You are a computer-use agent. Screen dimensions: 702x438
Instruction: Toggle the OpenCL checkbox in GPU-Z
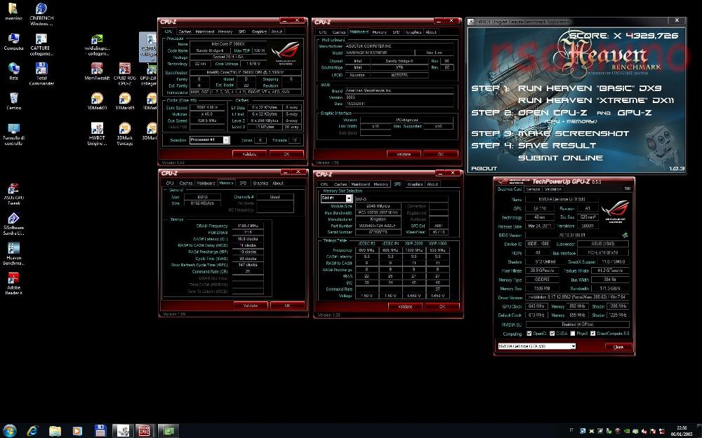(529, 334)
